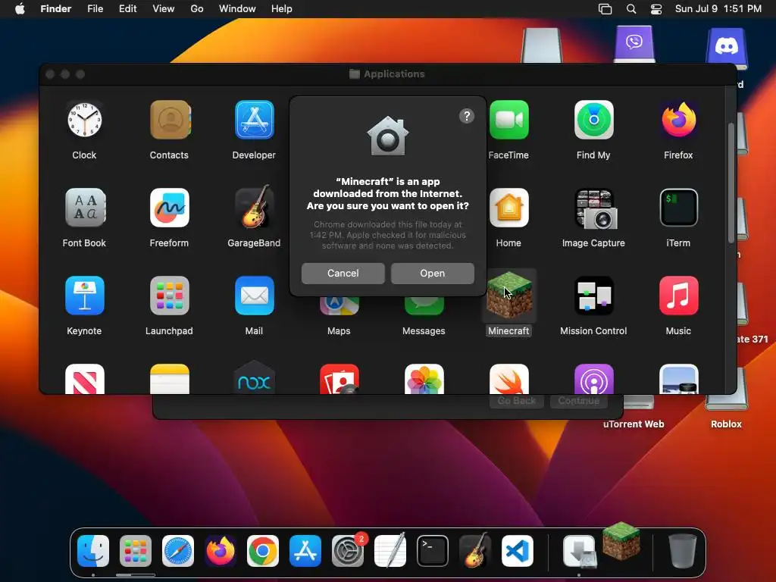The image size is (776, 582).
Task: Open Launchpad from the Dock
Action: (136, 551)
